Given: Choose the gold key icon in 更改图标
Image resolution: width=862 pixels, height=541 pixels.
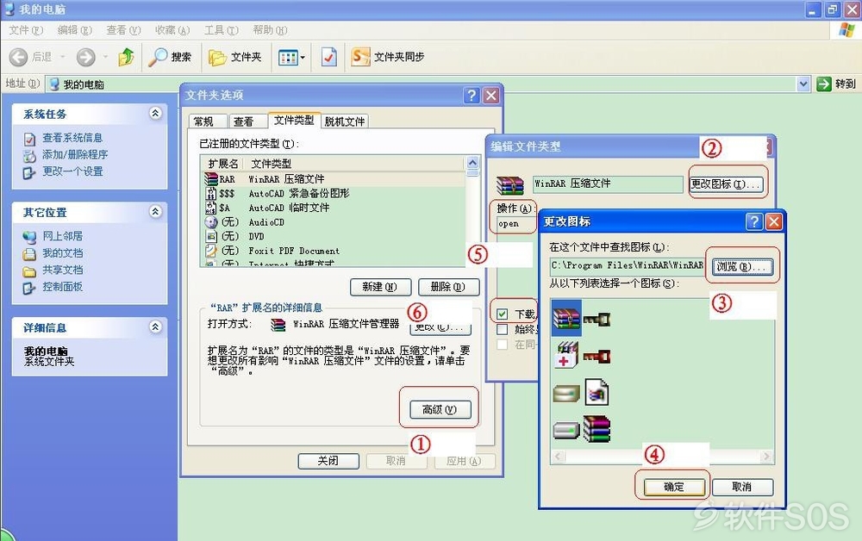Looking at the screenshot, I should (597, 319).
